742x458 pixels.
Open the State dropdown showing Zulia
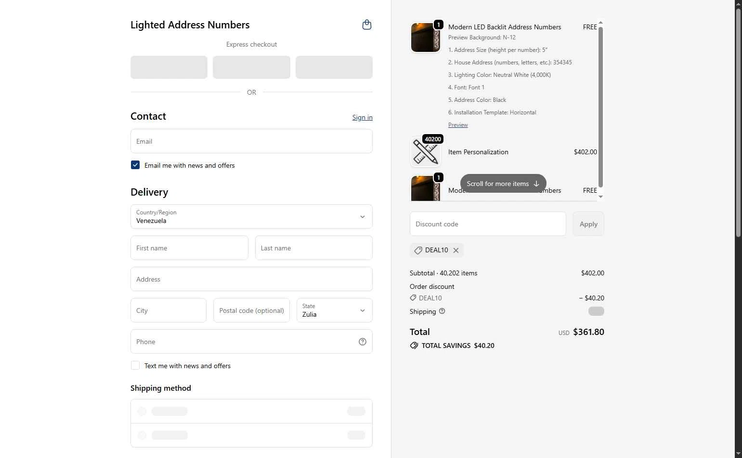click(x=335, y=310)
